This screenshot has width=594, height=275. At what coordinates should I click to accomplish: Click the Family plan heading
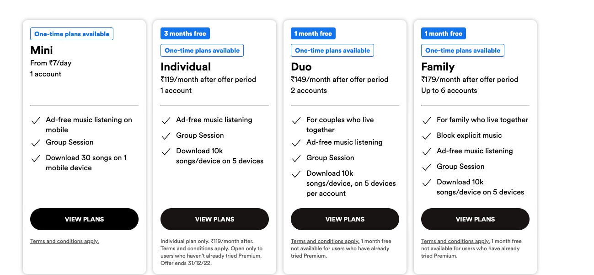[x=438, y=67]
